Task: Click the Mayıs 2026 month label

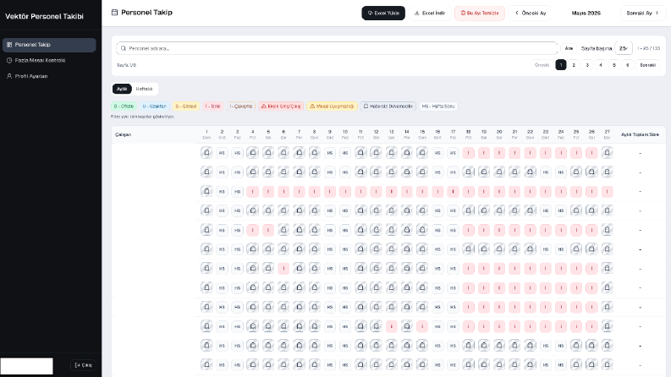Action: click(586, 14)
